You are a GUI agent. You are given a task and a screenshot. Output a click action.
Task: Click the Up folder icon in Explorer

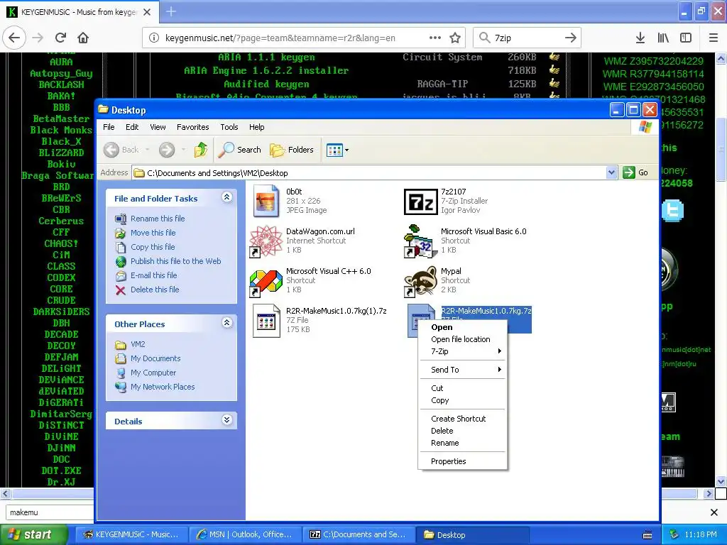pyautogui.click(x=201, y=150)
